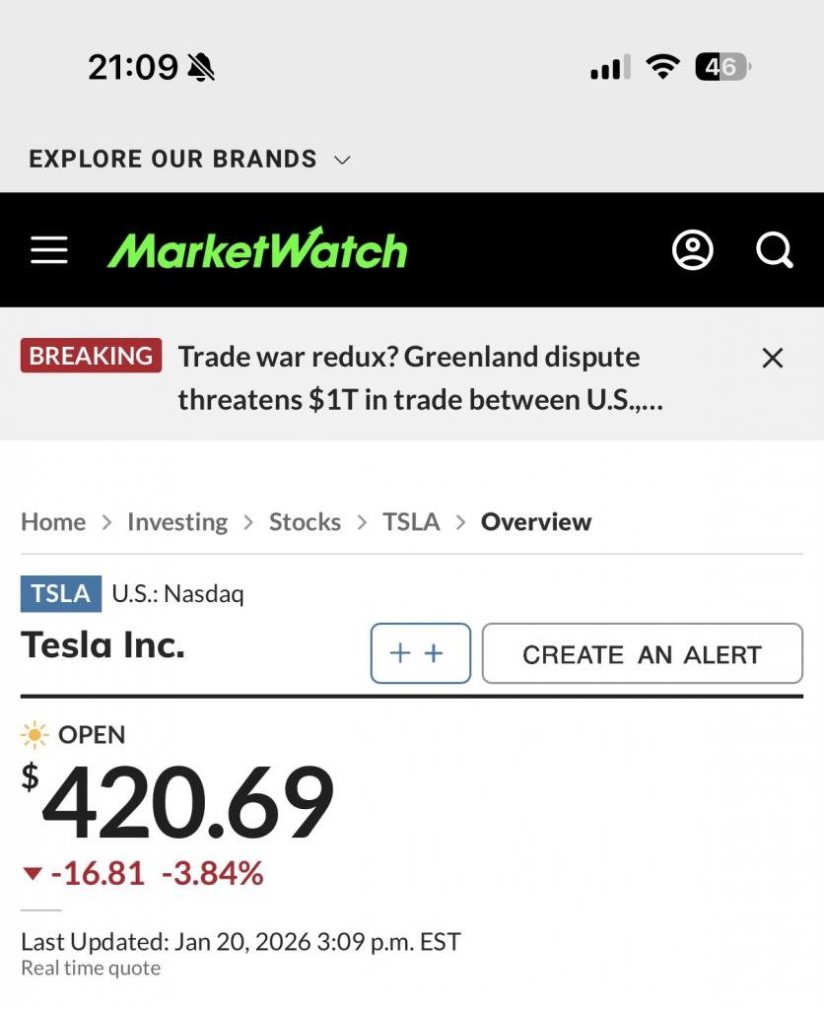824x1009 pixels.
Task: Tap the sun market-open status icon
Action: point(34,735)
